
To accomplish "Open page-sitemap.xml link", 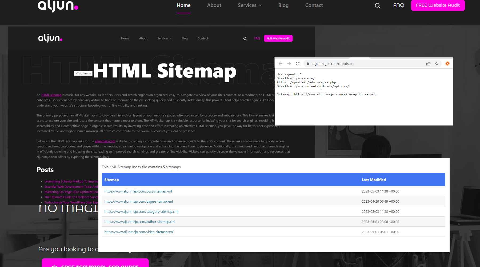I will click(138, 202).
